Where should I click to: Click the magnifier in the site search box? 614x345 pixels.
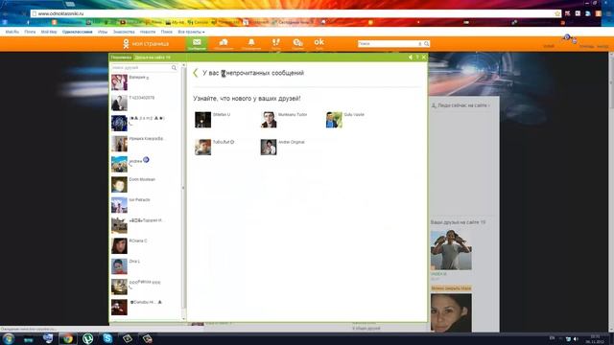pyautogui.click(x=426, y=44)
